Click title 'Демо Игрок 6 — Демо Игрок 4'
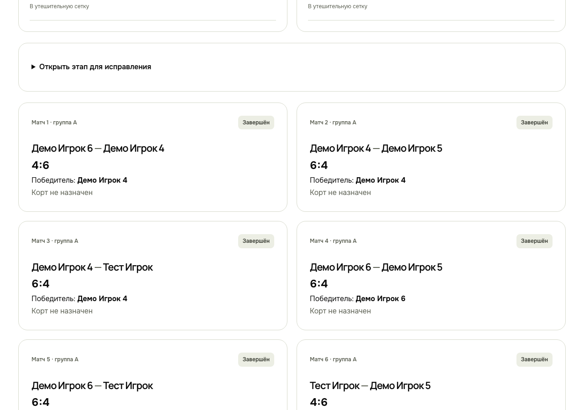 (x=98, y=148)
